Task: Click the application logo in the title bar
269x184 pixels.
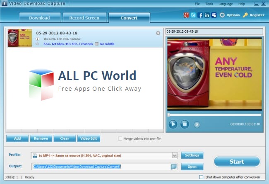Action: [4, 3]
